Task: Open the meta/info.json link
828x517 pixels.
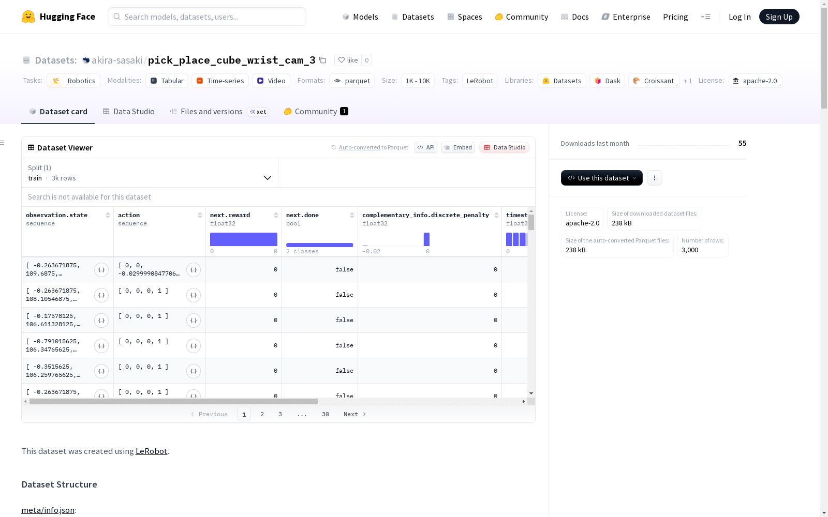Action: coord(48,510)
